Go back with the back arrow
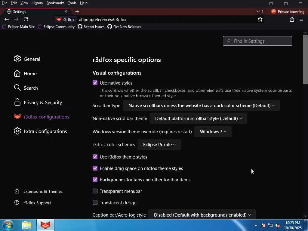Viewport: 308px width, 231px height. pyautogui.click(x=7, y=19)
